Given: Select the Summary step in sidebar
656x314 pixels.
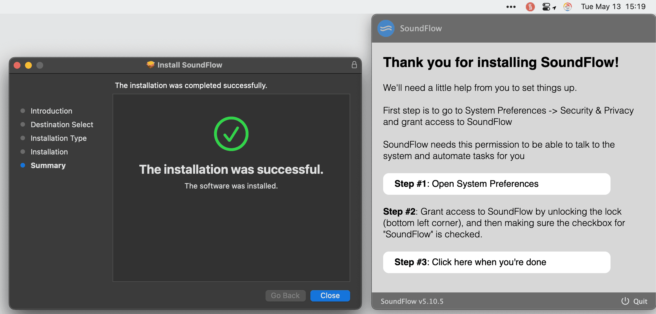Looking at the screenshot, I should tap(48, 165).
